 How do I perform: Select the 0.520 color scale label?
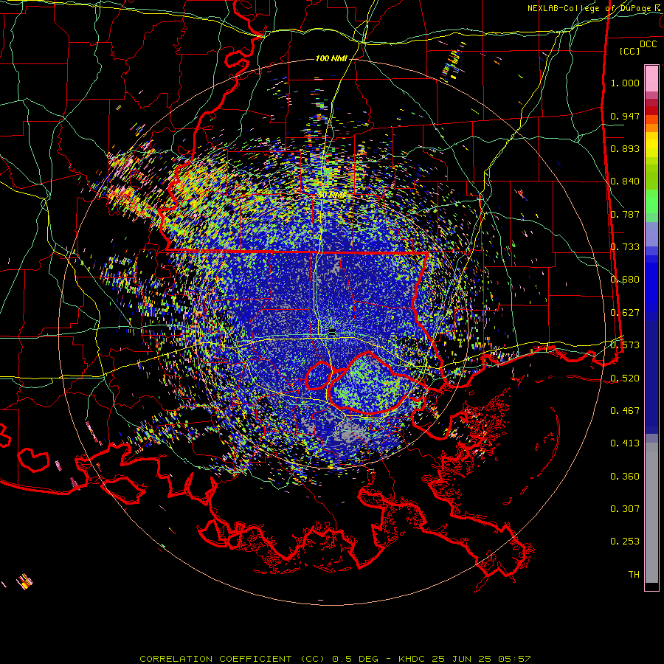point(625,378)
